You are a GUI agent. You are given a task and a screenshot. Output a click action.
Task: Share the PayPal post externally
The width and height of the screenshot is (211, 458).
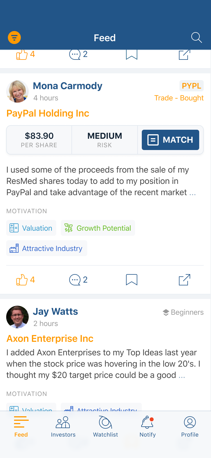pyautogui.click(x=185, y=280)
